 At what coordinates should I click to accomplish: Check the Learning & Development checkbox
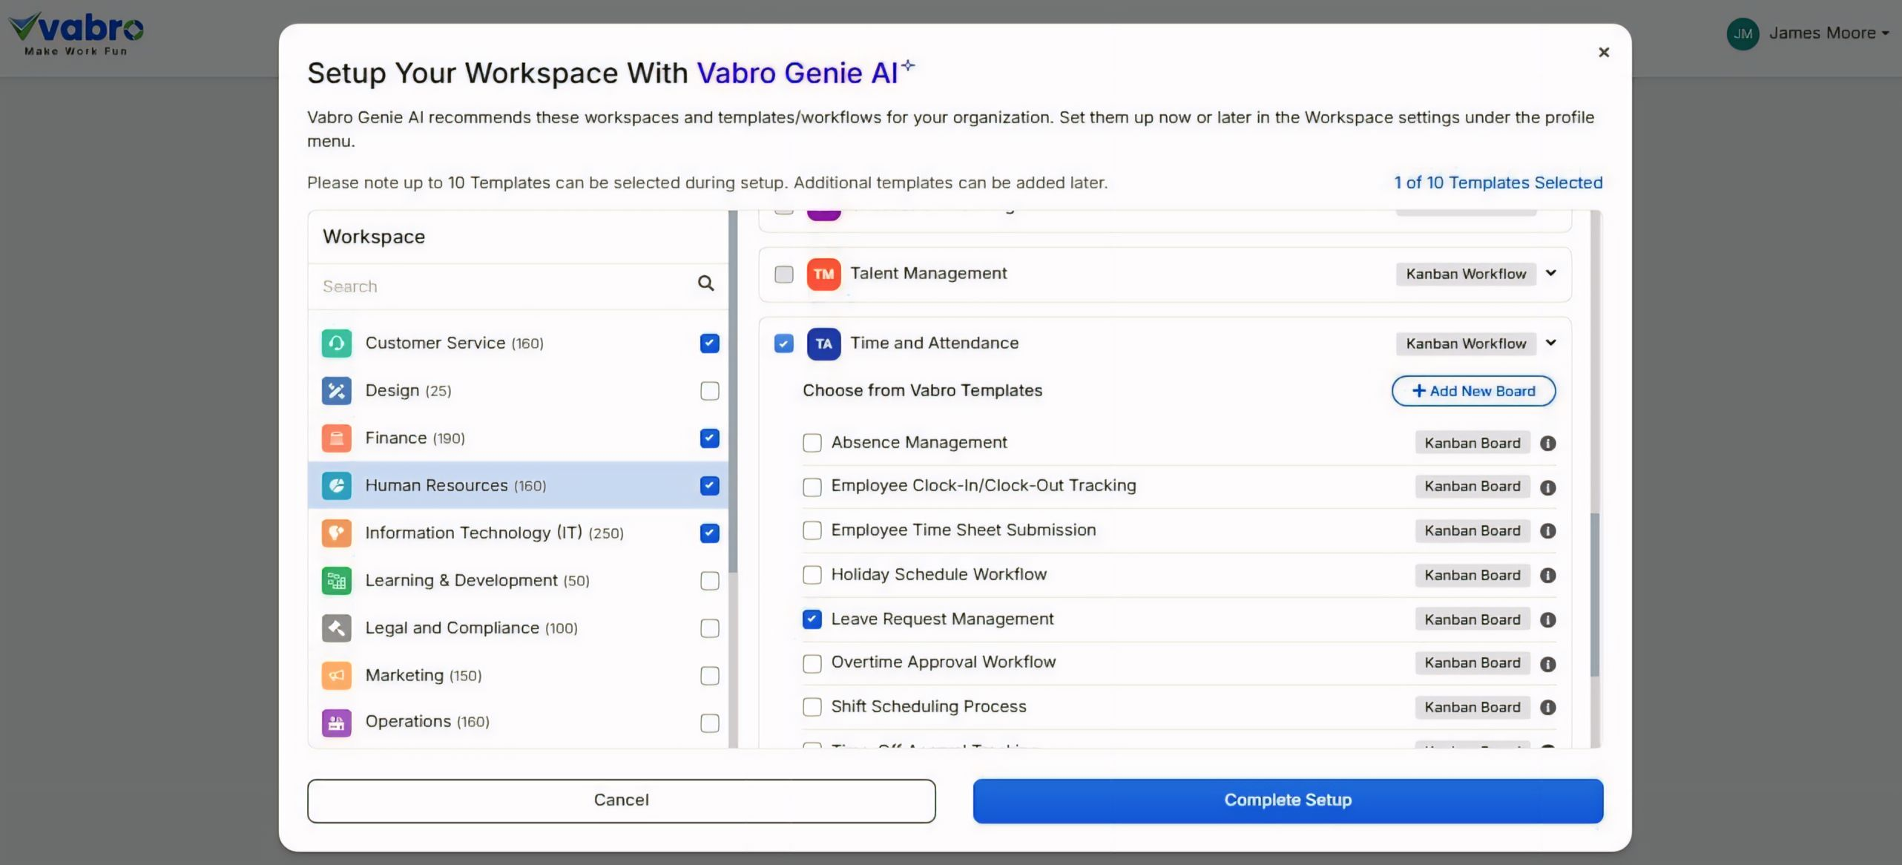[x=709, y=581]
